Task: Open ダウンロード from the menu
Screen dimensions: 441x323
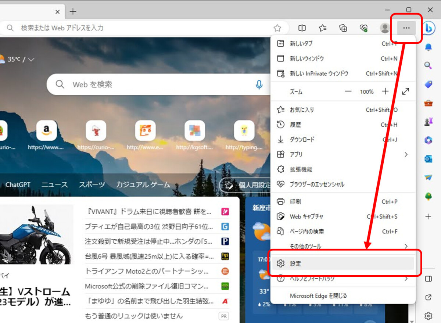Action: 343,140
